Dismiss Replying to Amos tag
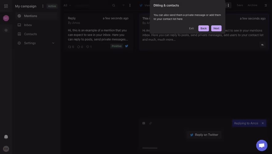272x154 pixels. pos(263,123)
